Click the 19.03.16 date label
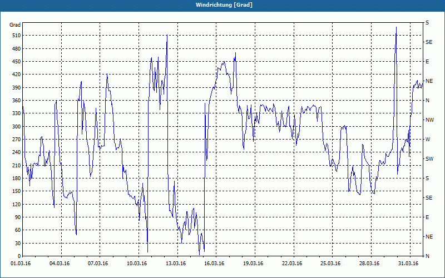 click(x=253, y=264)
